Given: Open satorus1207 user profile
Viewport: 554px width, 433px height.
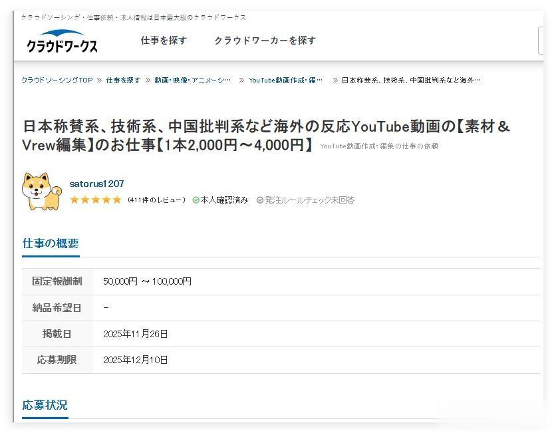Looking at the screenshot, I should (x=97, y=184).
